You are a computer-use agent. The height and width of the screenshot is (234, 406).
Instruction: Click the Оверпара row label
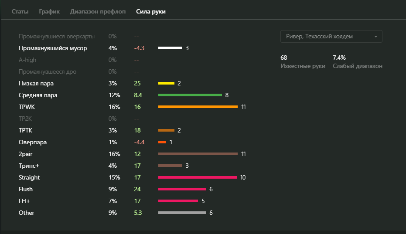pyautogui.click(x=33, y=142)
